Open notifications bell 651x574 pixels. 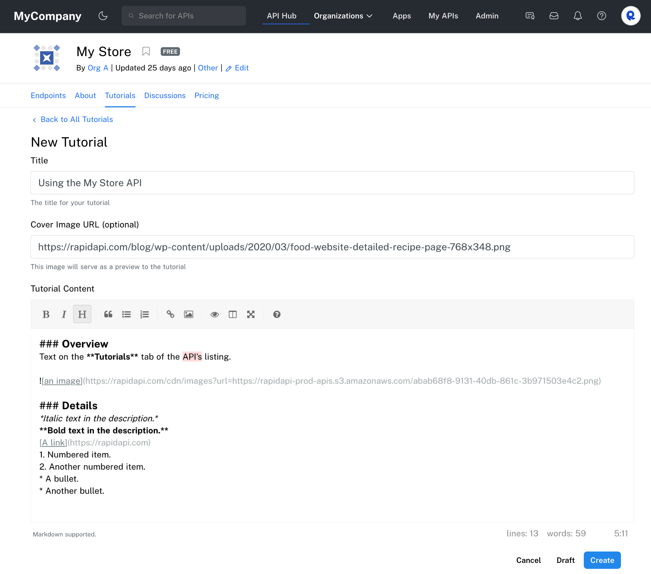pos(578,16)
